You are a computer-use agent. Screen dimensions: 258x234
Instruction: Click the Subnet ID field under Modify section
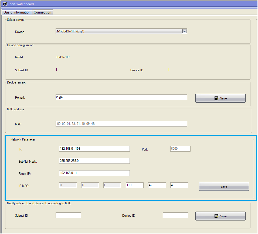click(68, 215)
